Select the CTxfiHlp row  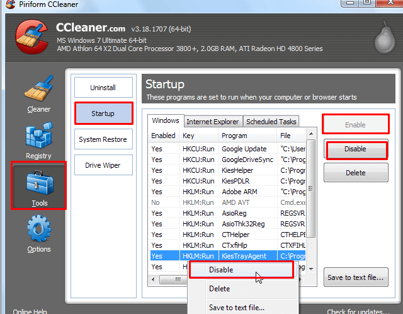pos(227,245)
